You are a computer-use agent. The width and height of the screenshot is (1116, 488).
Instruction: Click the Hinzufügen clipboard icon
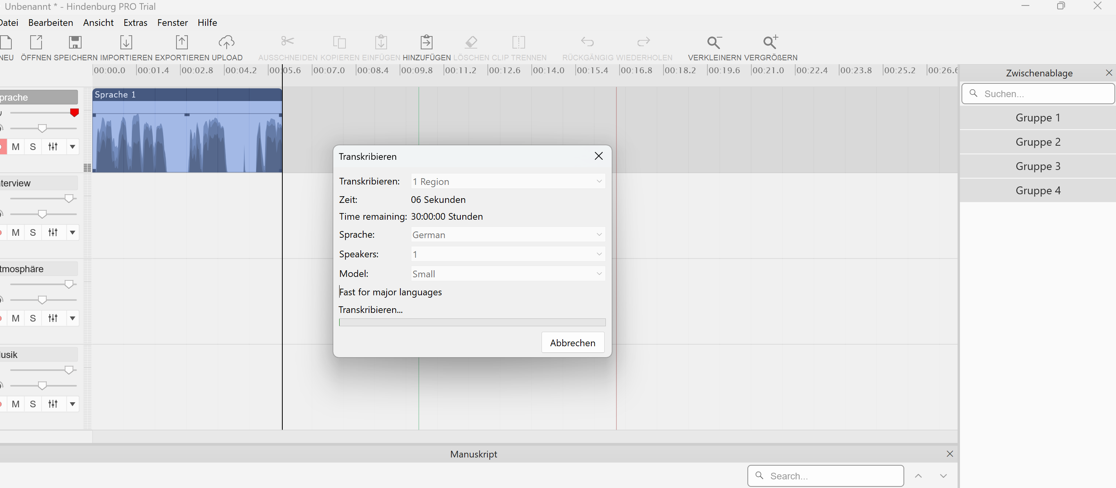click(x=426, y=42)
